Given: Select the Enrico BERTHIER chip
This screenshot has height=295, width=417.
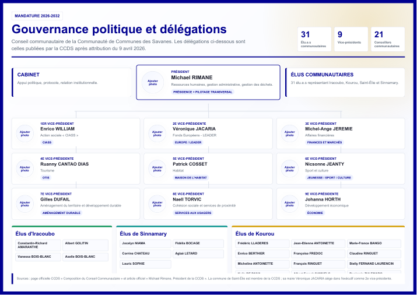Looking at the screenshot, I should tap(262, 254).
